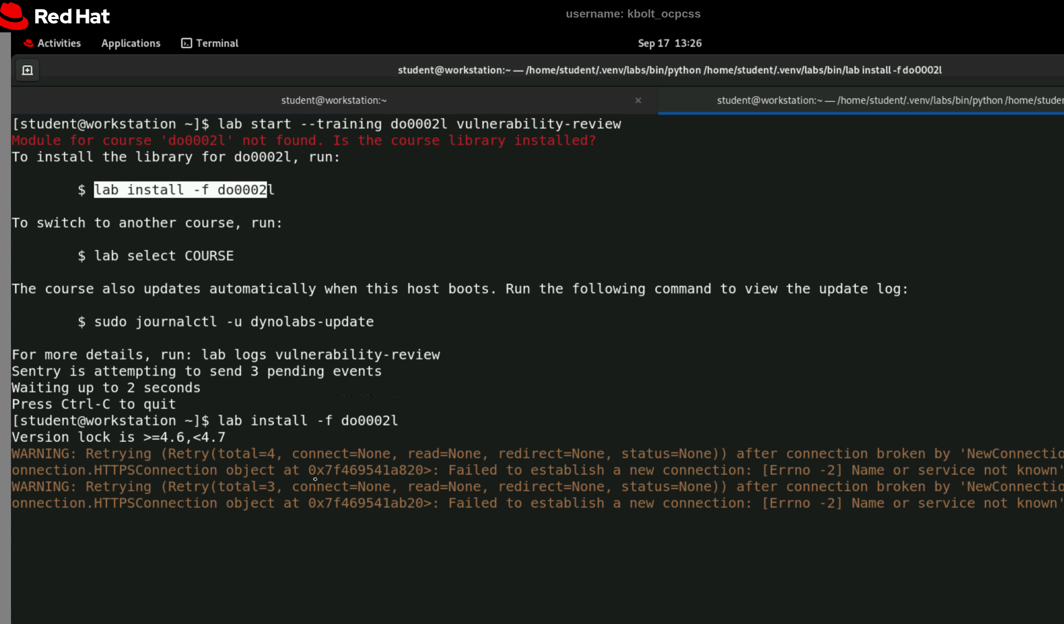This screenshot has height=624, width=1064.
Task: Open the Terminal app menu
Action: (x=210, y=43)
